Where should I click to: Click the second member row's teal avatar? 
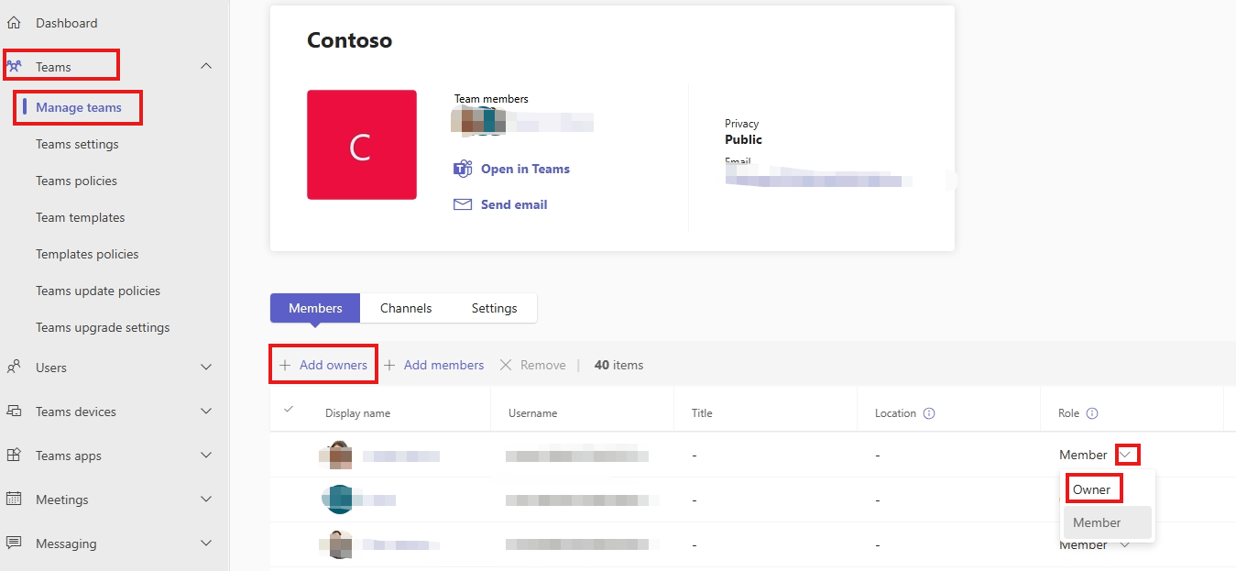pos(339,500)
